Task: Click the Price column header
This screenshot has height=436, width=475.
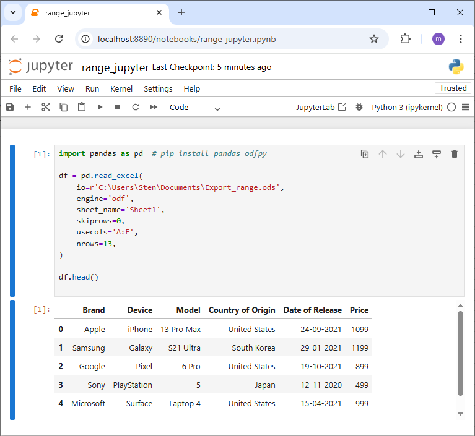Action: (359, 310)
